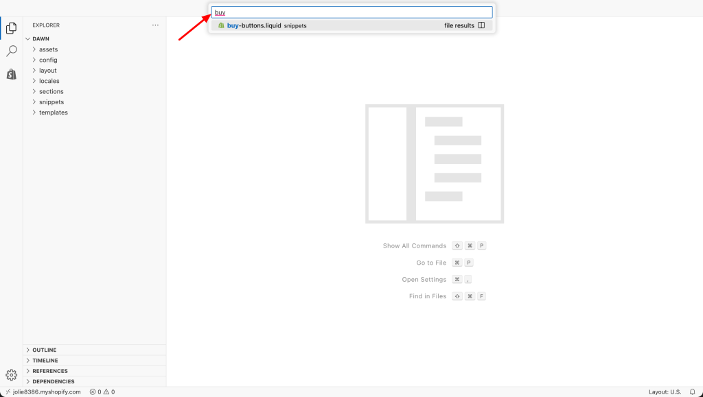Open the Shopify extension icon
Screen dimensions: 703x397
(11, 74)
